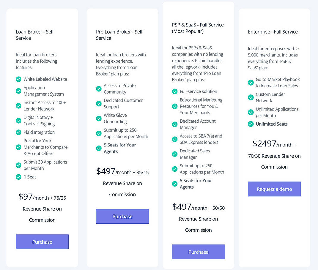Click Request a demo for Enterprise

tap(274, 189)
